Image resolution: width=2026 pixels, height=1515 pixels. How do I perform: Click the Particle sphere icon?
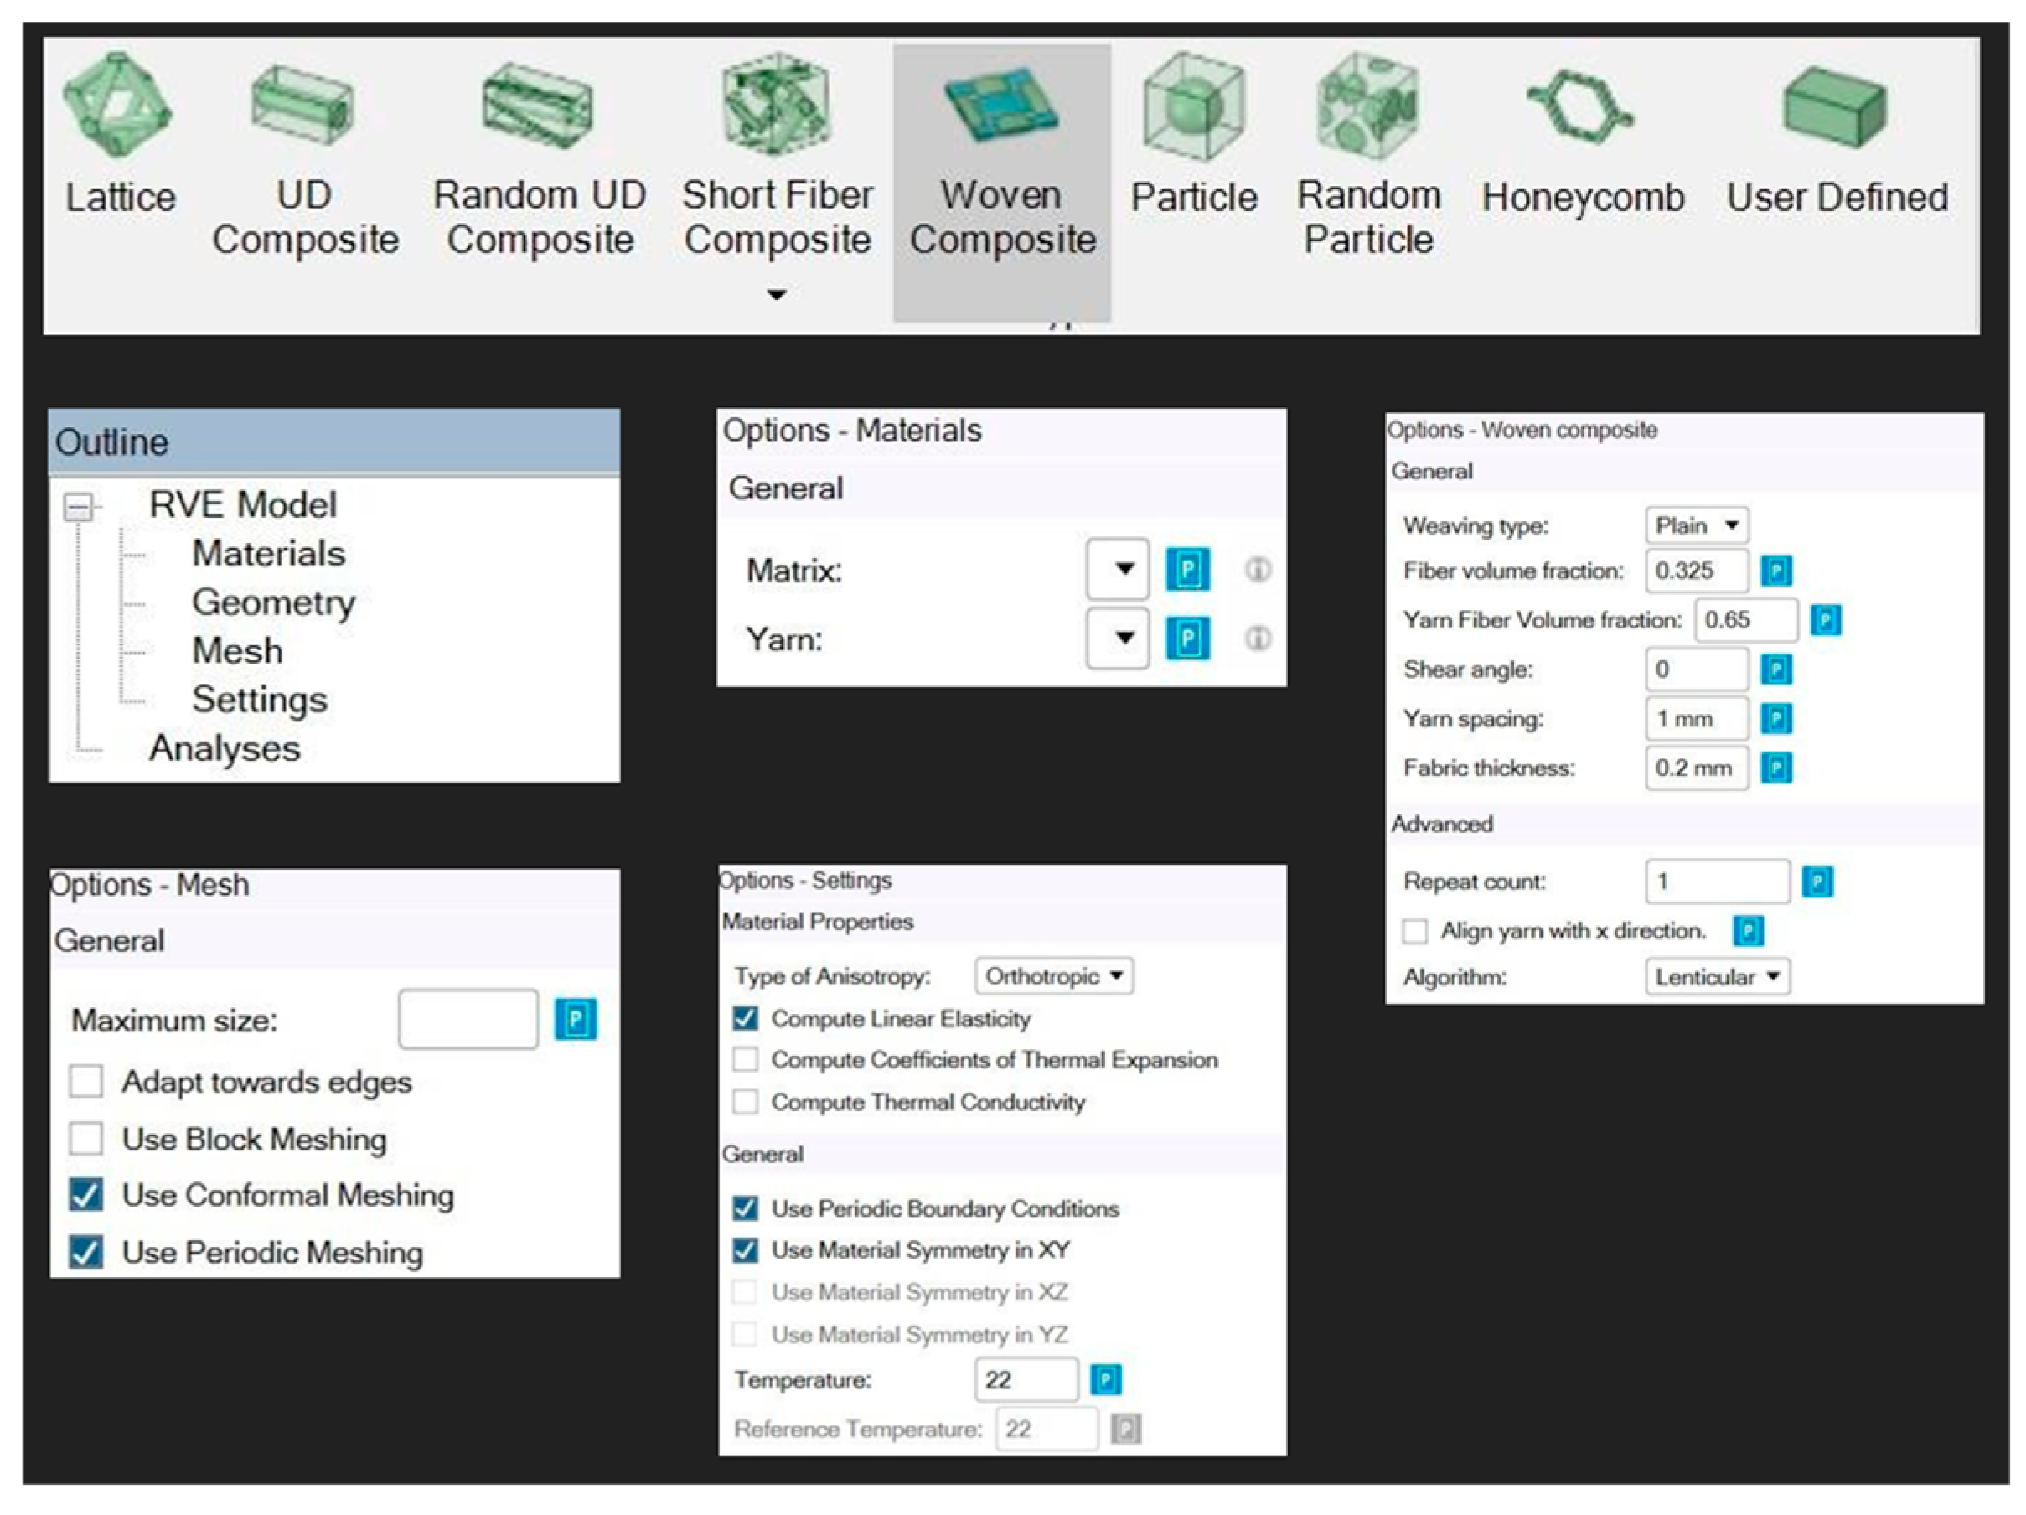[x=1192, y=108]
